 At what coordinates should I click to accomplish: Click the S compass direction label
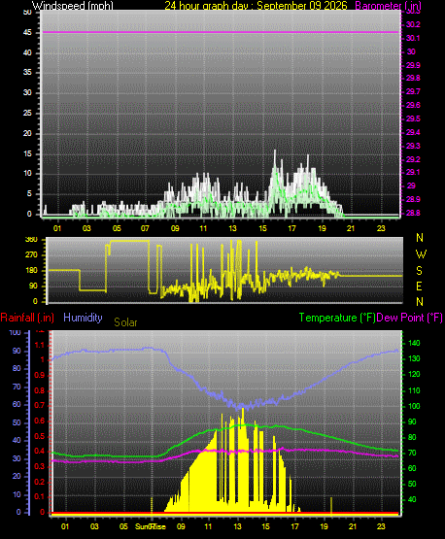tap(419, 271)
